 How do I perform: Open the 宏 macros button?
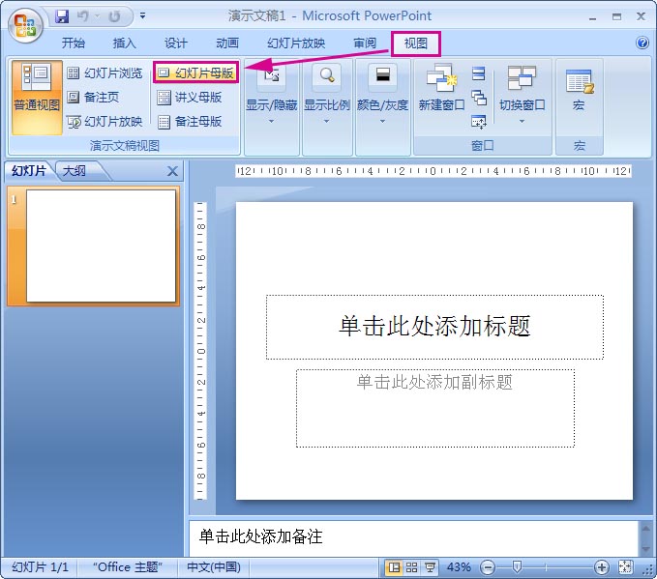[x=579, y=90]
